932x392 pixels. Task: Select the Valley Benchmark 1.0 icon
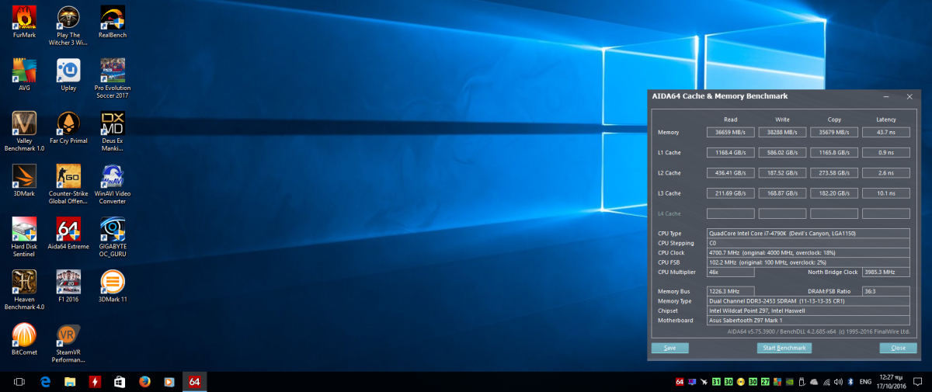[25, 132]
